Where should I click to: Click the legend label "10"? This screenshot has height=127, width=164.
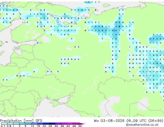[x=32, y=126]
